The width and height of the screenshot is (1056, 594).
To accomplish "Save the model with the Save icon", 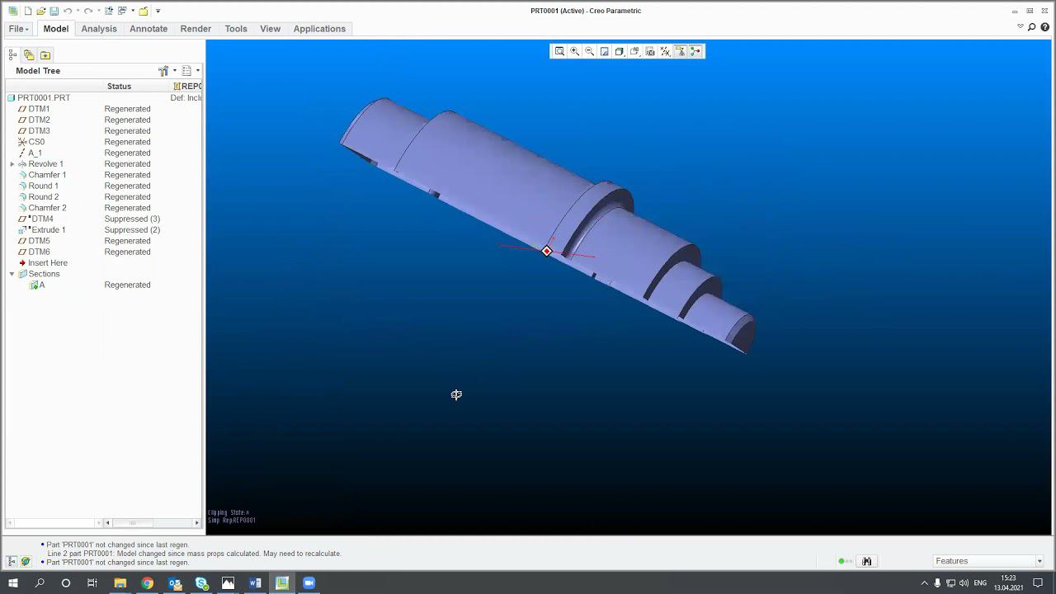I will (54, 11).
